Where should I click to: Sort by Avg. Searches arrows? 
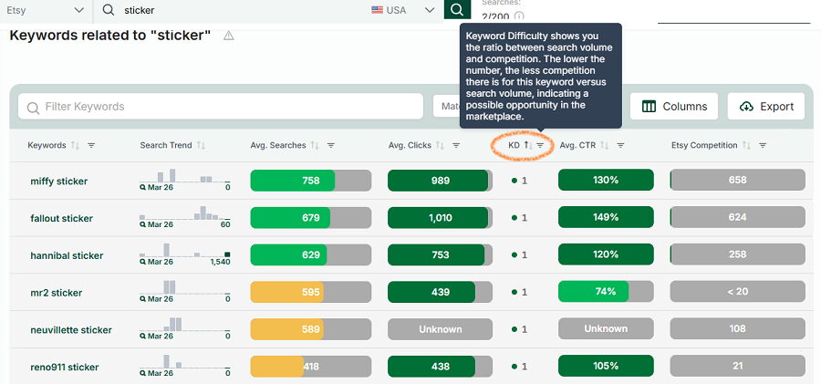pyautogui.click(x=315, y=145)
